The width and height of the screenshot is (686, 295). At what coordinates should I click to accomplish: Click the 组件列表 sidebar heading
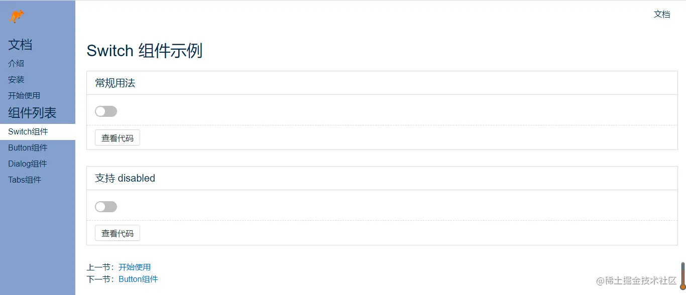[32, 113]
